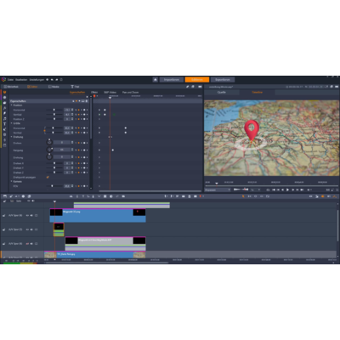The height and width of the screenshot is (340, 340).
Task: Switch to the Pan und Zoom tab
Action: click(x=131, y=93)
